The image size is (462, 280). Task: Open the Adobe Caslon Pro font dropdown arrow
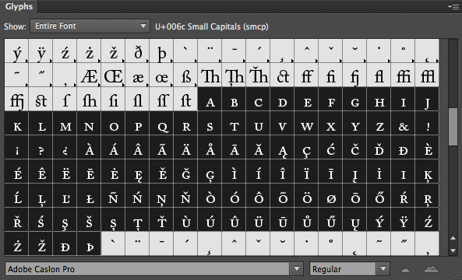pyautogui.click(x=297, y=269)
